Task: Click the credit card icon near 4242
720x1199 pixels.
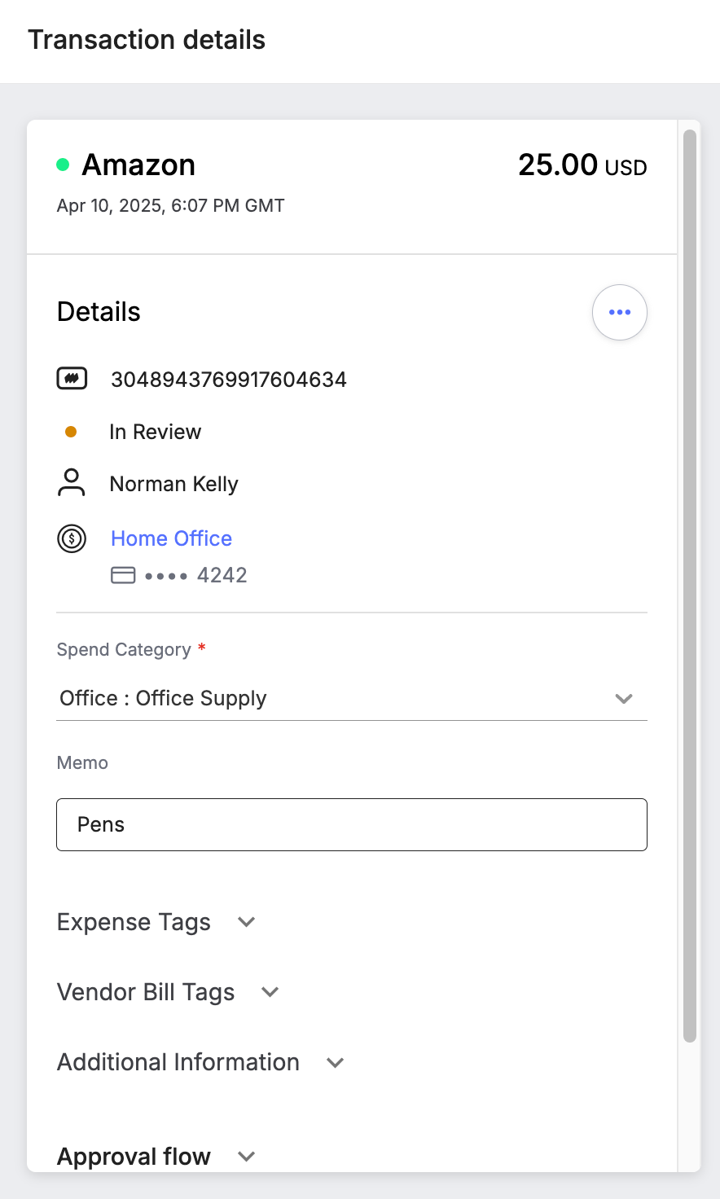Action: pos(123,576)
